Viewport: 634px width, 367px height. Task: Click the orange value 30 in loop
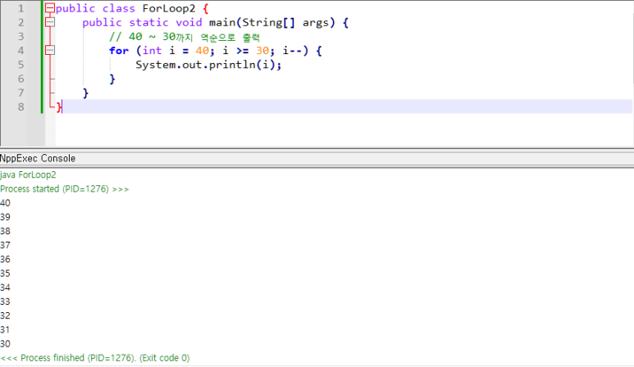tap(262, 51)
